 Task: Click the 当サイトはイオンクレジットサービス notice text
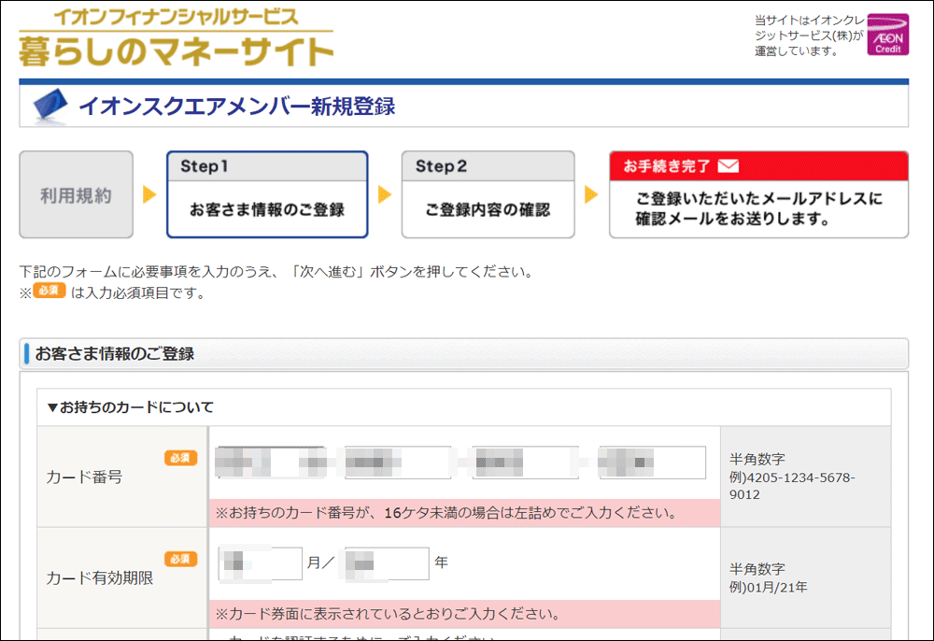click(809, 36)
